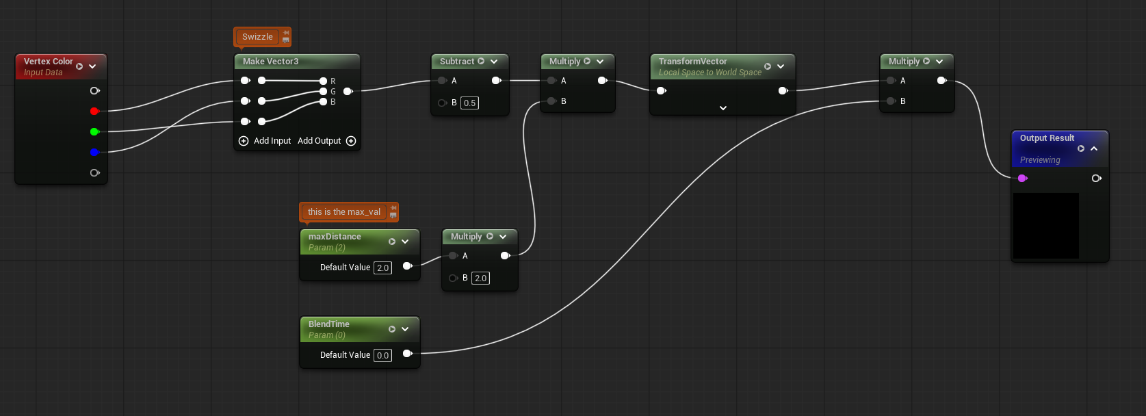Click output pin of Multiply after Subtract
This screenshot has width=1146, height=416.
point(603,81)
